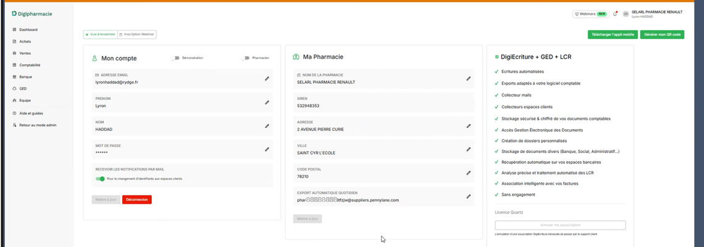Edit the Mot de passe field
Viewport: 704px width, 247px height.
pos(267,149)
